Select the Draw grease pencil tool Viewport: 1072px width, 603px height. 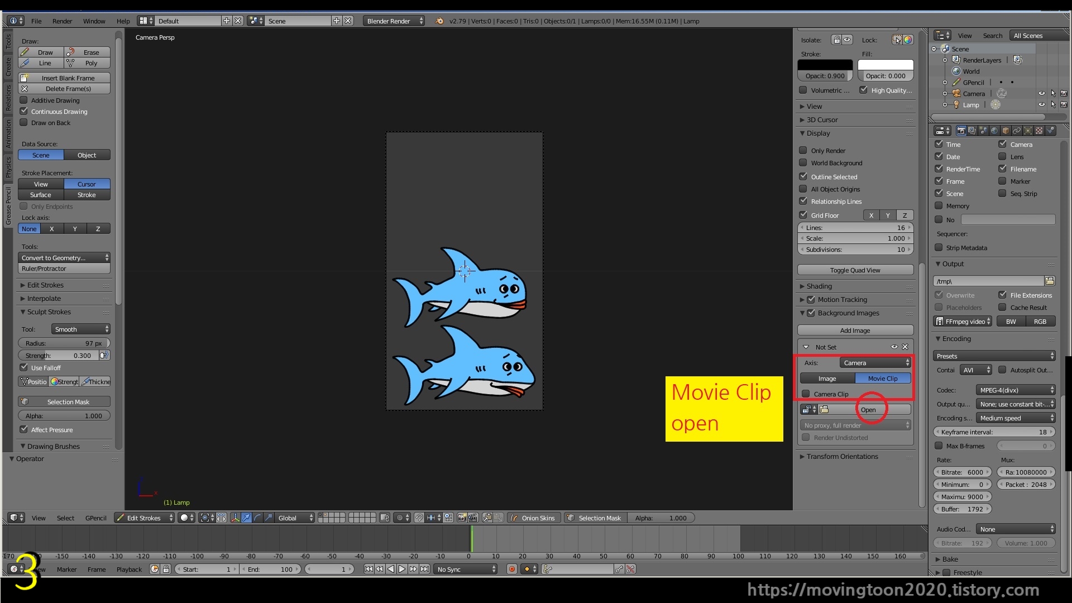pyautogui.click(x=41, y=52)
